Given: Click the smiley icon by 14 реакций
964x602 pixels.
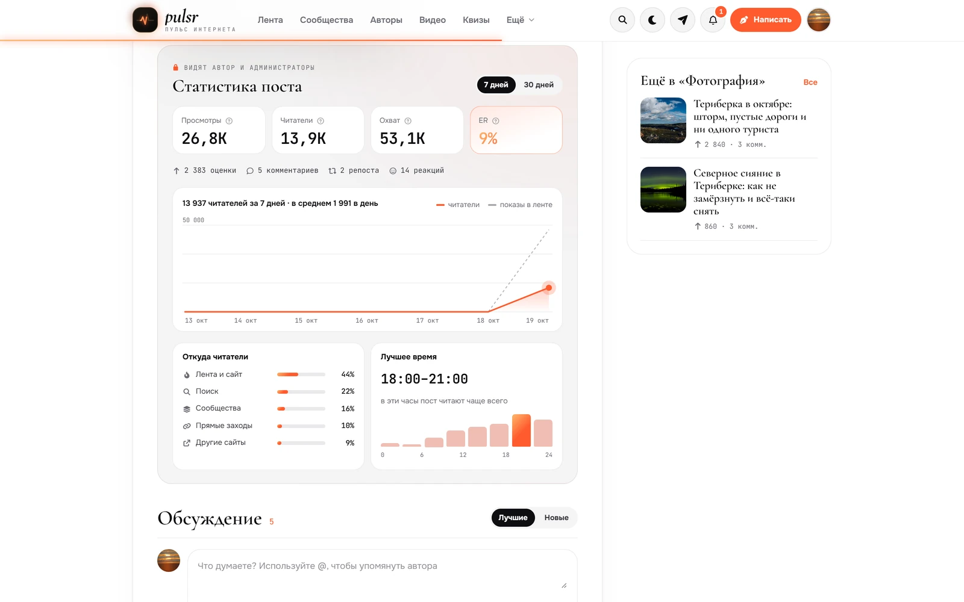Looking at the screenshot, I should click(x=393, y=171).
